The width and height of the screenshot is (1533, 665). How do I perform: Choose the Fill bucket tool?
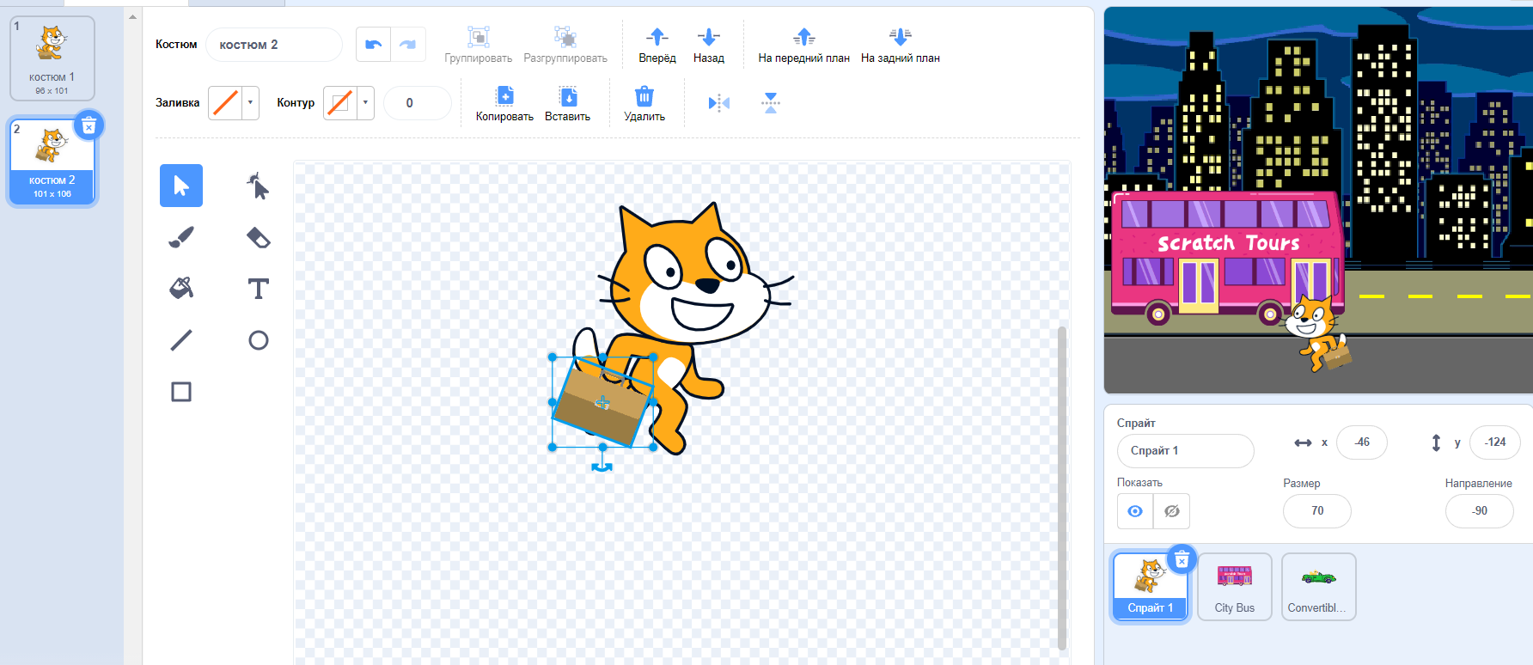click(181, 288)
